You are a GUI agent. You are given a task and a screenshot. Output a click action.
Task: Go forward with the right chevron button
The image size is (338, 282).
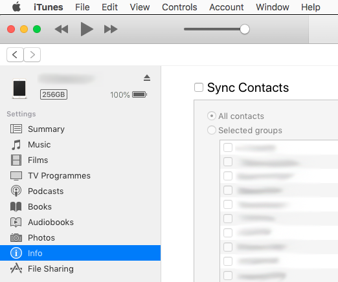[x=32, y=55]
